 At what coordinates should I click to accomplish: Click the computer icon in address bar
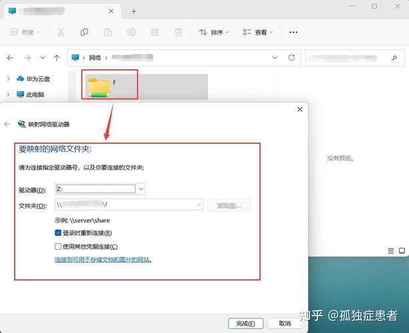pos(75,57)
